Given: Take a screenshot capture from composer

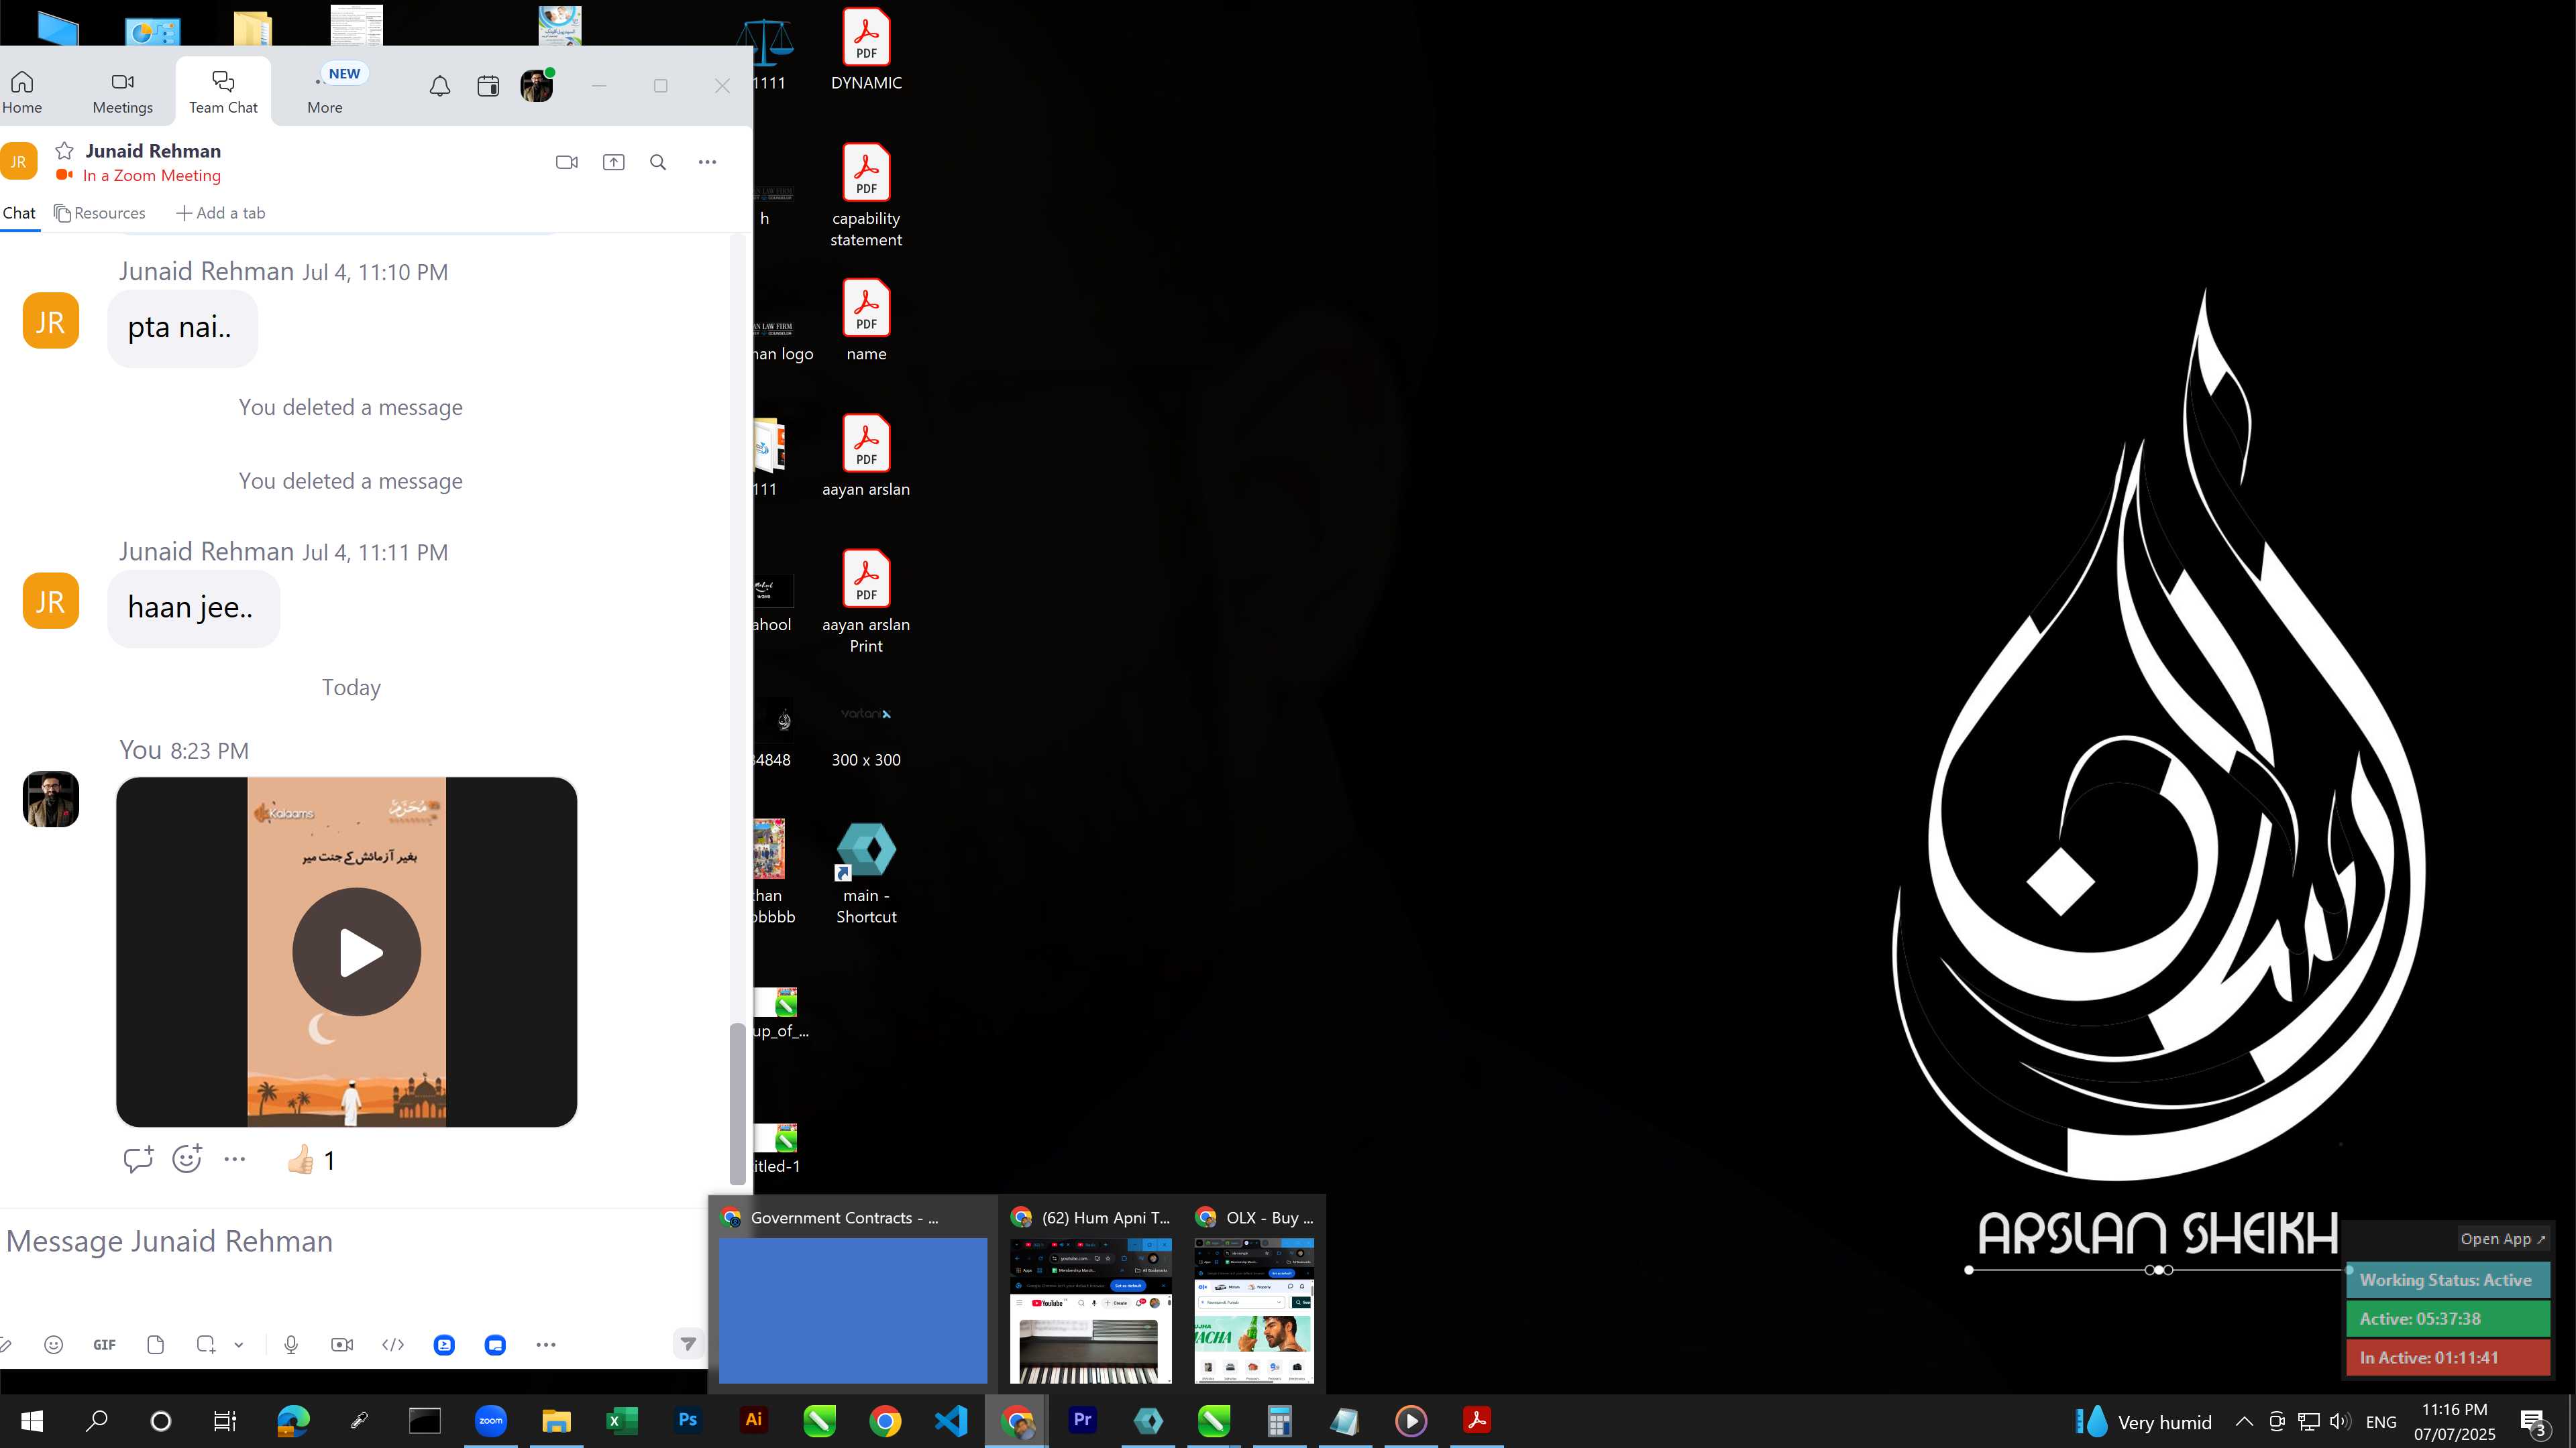Looking at the screenshot, I should [206, 1345].
